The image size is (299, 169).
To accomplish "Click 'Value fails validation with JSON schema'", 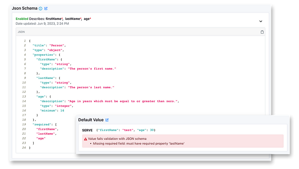I will [x=117, y=139].
